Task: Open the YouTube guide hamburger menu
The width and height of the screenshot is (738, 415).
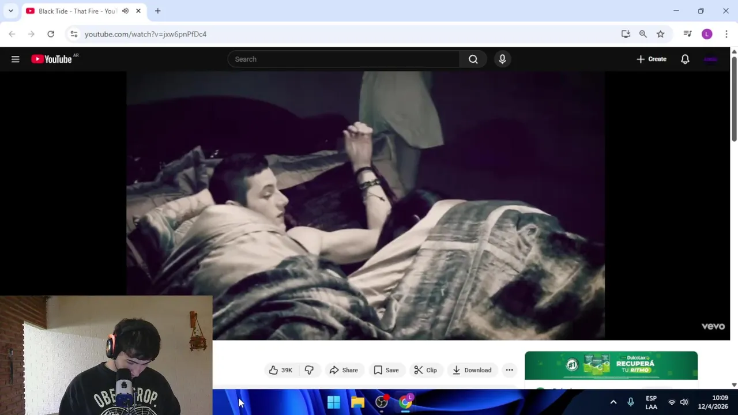Action: [x=16, y=59]
